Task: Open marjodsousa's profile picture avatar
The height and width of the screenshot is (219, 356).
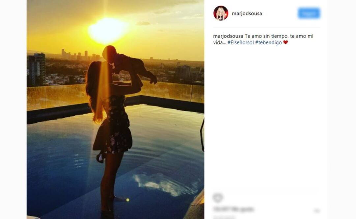Action: pos(221,13)
